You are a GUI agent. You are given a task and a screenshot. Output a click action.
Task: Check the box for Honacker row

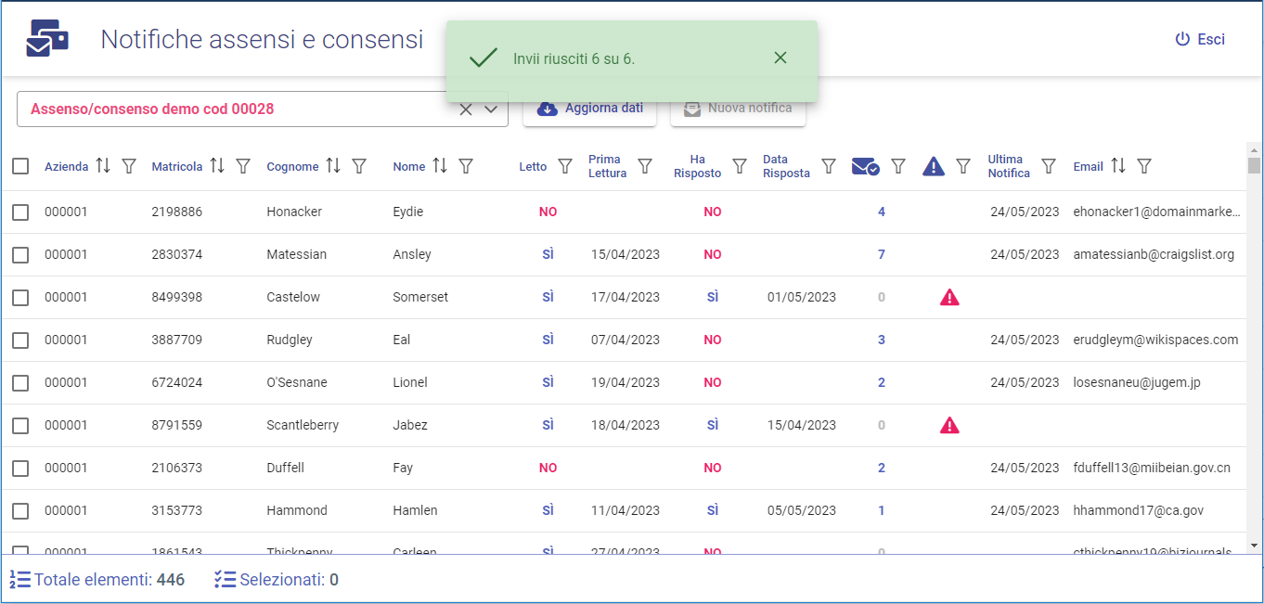(20, 212)
